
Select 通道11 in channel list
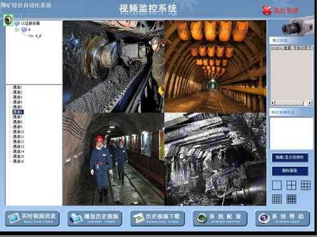[18, 137]
